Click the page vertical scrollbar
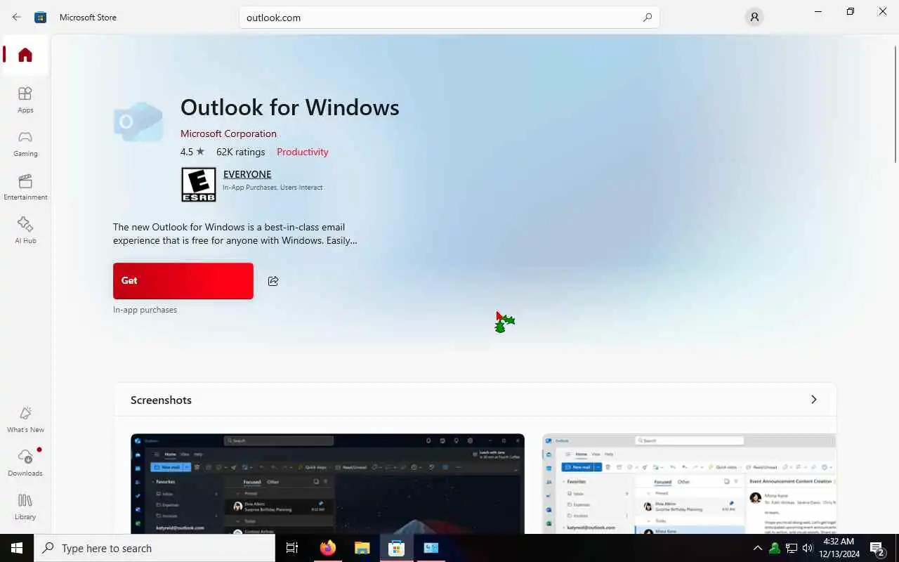 [895, 104]
